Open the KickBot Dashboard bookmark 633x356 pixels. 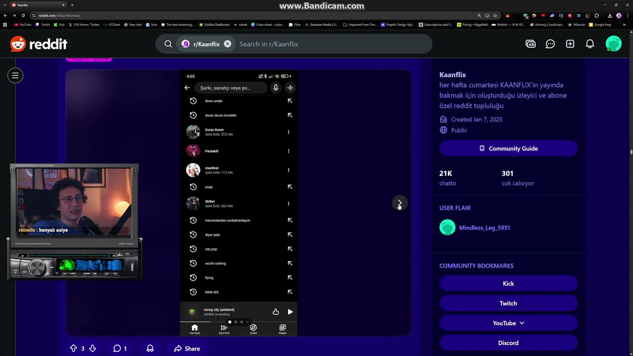coord(214,25)
